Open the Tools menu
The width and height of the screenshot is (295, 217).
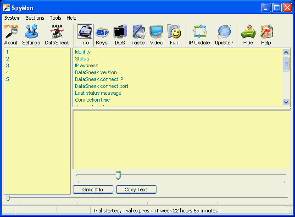pos(55,18)
